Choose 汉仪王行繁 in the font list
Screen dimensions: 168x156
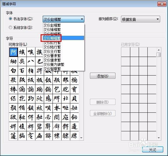pos(64,51)
